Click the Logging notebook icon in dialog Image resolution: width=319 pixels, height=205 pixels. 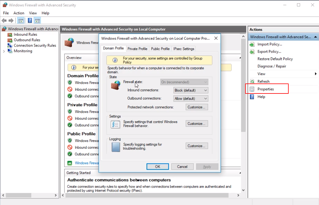point(116,147)
